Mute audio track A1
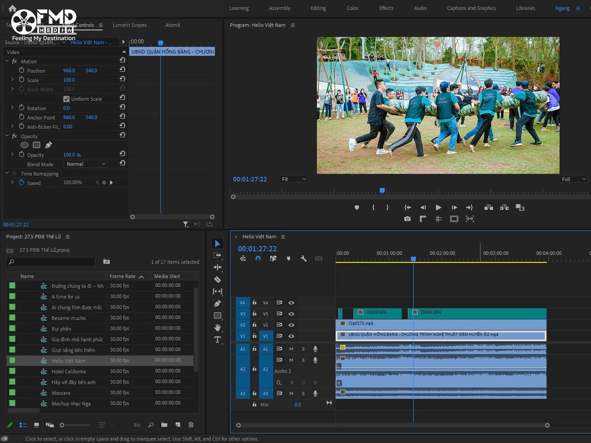 [x=291, y=349]
